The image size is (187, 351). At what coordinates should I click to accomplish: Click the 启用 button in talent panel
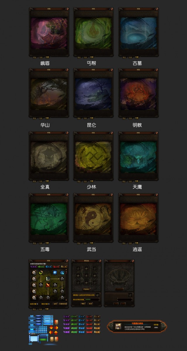(x=55, y=304)
